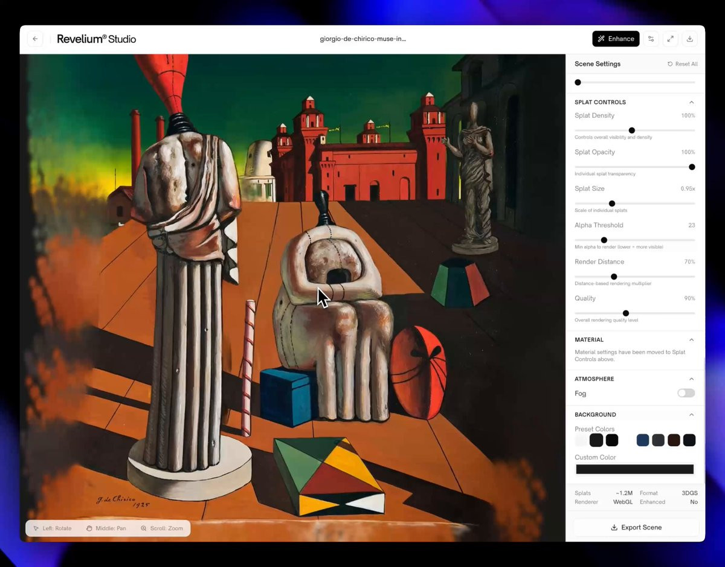
Task: Click the Splats count ~1.2M
Action: (x=623, y=493)
